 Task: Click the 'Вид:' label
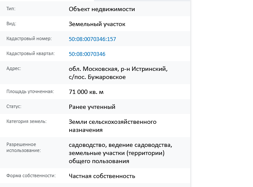tap(11, 23)
